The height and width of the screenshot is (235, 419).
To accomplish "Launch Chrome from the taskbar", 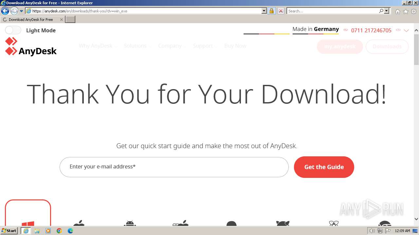I will point(59,231).
